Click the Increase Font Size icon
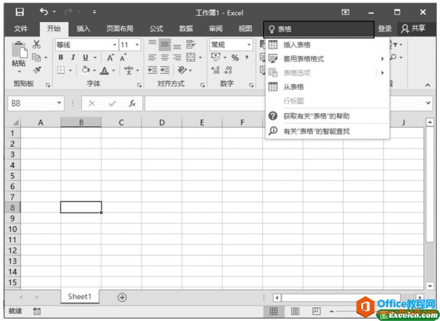This screenshot has height=321, width=440. click(110, 57)
